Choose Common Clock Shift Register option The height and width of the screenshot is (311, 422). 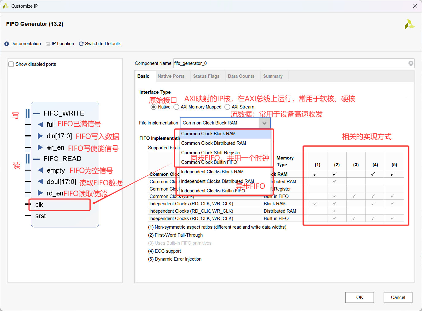pyautogui.click(x=225, y=153)
